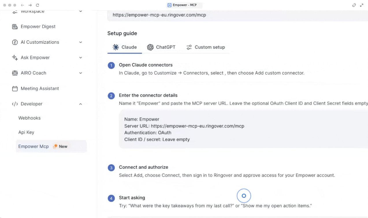The image size is (368, 218).
Task: Expand the AIRO Coach chevron
Action: point(81,73)
